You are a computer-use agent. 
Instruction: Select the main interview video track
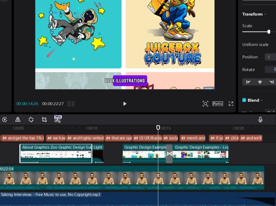pyautogui.click(x=132, y=178)
